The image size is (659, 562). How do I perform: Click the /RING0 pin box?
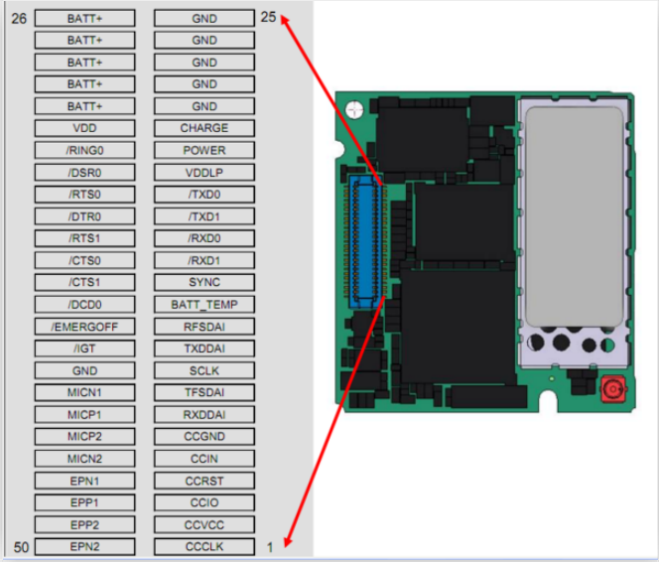85,150
